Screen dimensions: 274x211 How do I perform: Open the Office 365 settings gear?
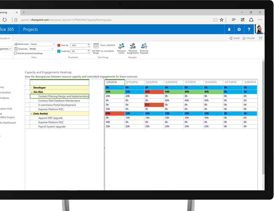(239, 29)
